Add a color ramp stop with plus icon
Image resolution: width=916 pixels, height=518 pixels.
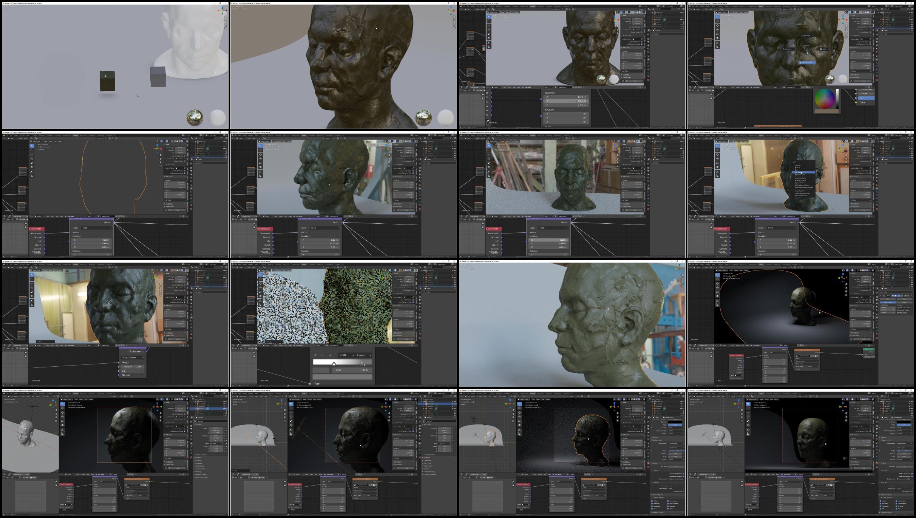315,355
